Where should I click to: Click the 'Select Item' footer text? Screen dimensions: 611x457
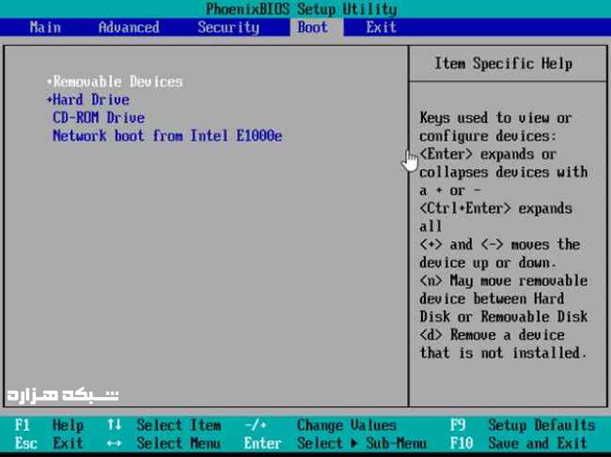(179, 425)
